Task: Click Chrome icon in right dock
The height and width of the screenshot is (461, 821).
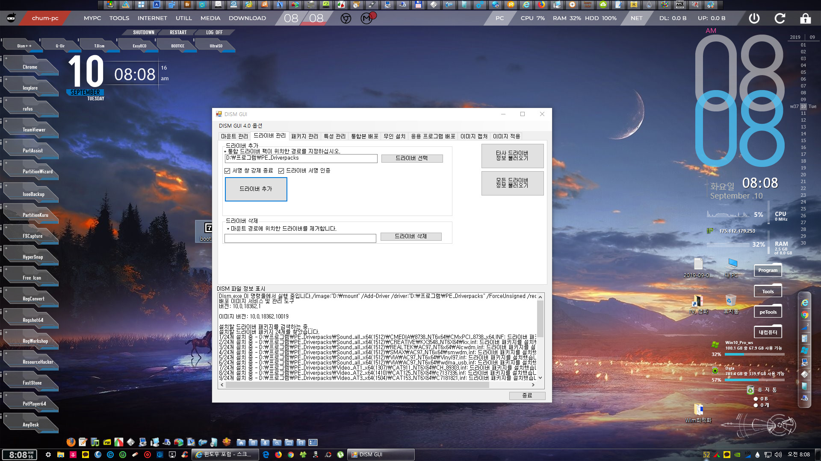Action: [805, 315]
